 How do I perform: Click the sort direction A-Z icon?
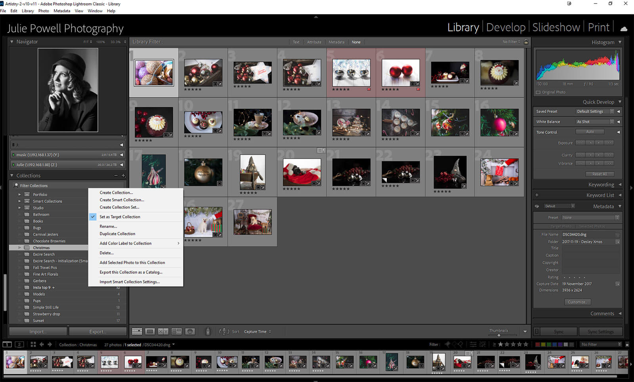(224, 332)
